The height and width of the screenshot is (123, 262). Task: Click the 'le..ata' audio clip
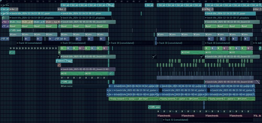(x=5, y=5)
